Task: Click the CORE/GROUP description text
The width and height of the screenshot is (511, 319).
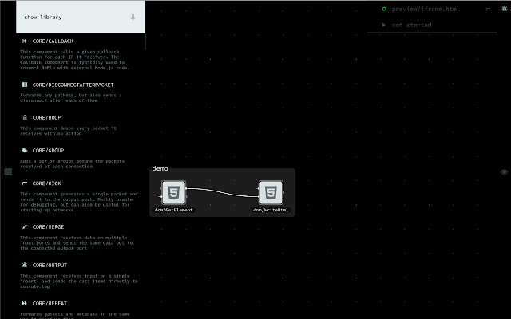Action: coord(72,163)
